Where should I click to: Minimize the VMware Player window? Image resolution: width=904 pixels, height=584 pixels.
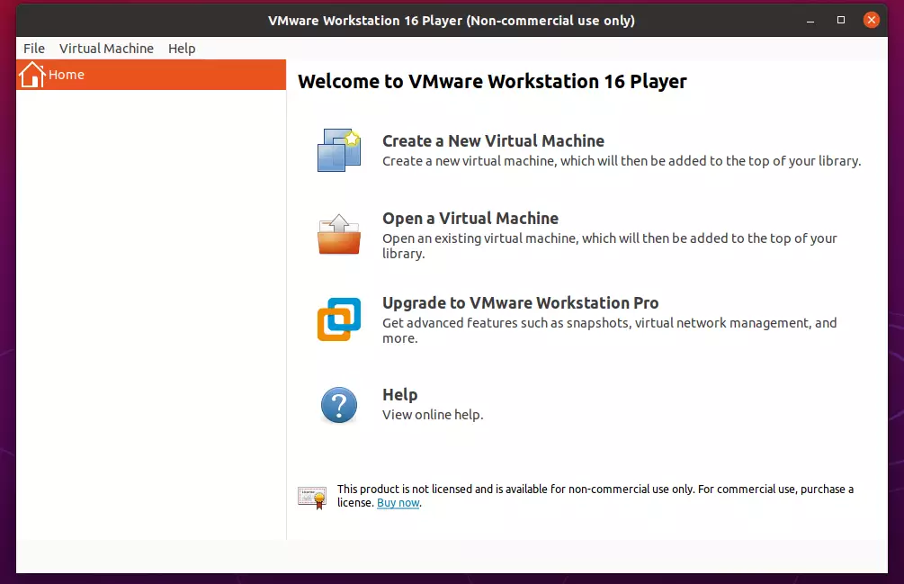coord(810,20)
